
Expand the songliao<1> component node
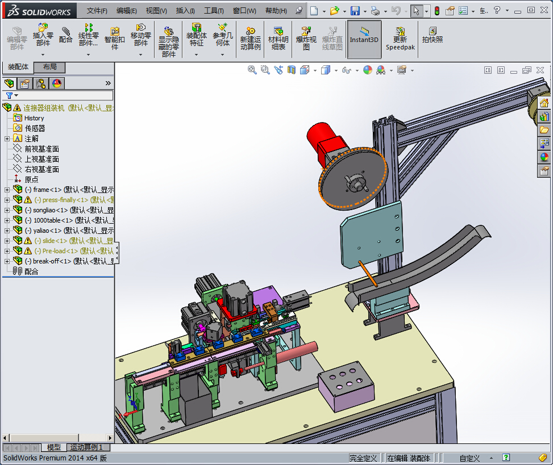tap(7, 210)
